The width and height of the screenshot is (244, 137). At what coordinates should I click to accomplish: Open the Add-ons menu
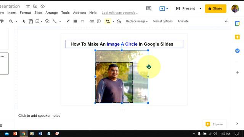pyautogui.click(x=79, y=13)
